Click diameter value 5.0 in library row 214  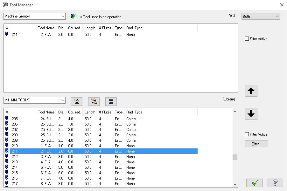(x=61, y=167)
